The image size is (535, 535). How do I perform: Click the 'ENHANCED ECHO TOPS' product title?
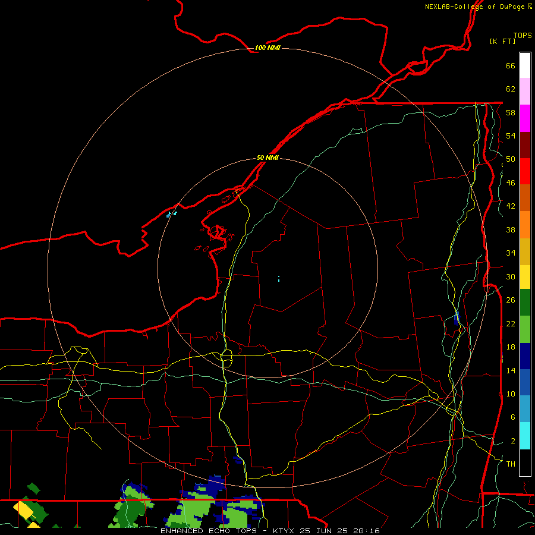tap(208, 531)
